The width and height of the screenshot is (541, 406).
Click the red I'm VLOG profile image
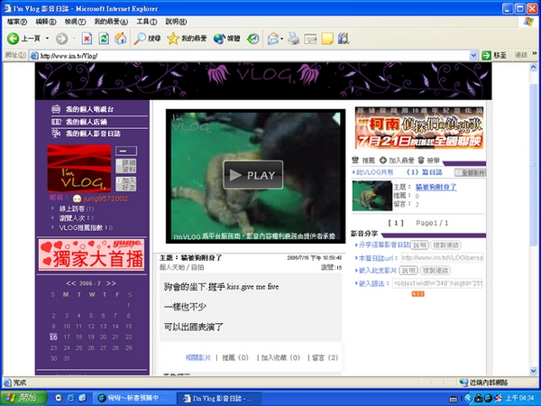(x=79, y=169)
